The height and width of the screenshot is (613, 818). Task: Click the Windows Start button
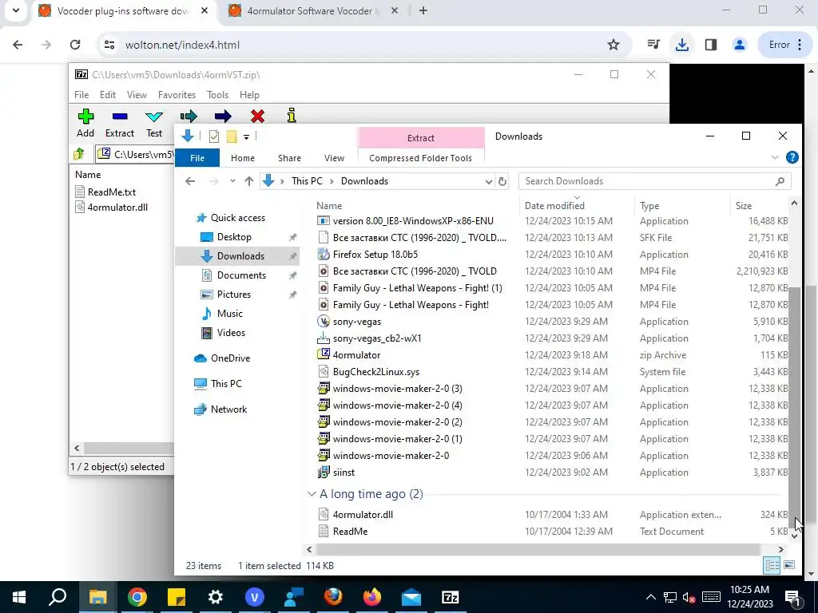[19, 597]
